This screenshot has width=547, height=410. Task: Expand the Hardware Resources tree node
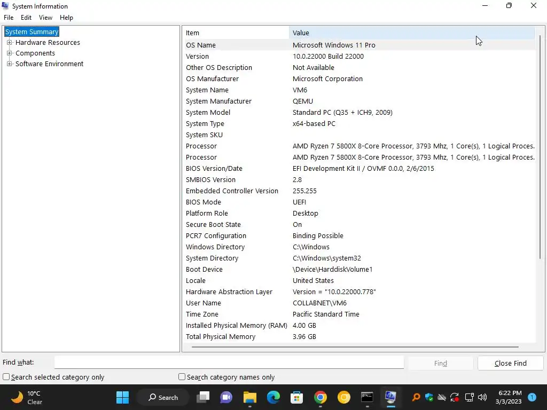pos(10,43)
